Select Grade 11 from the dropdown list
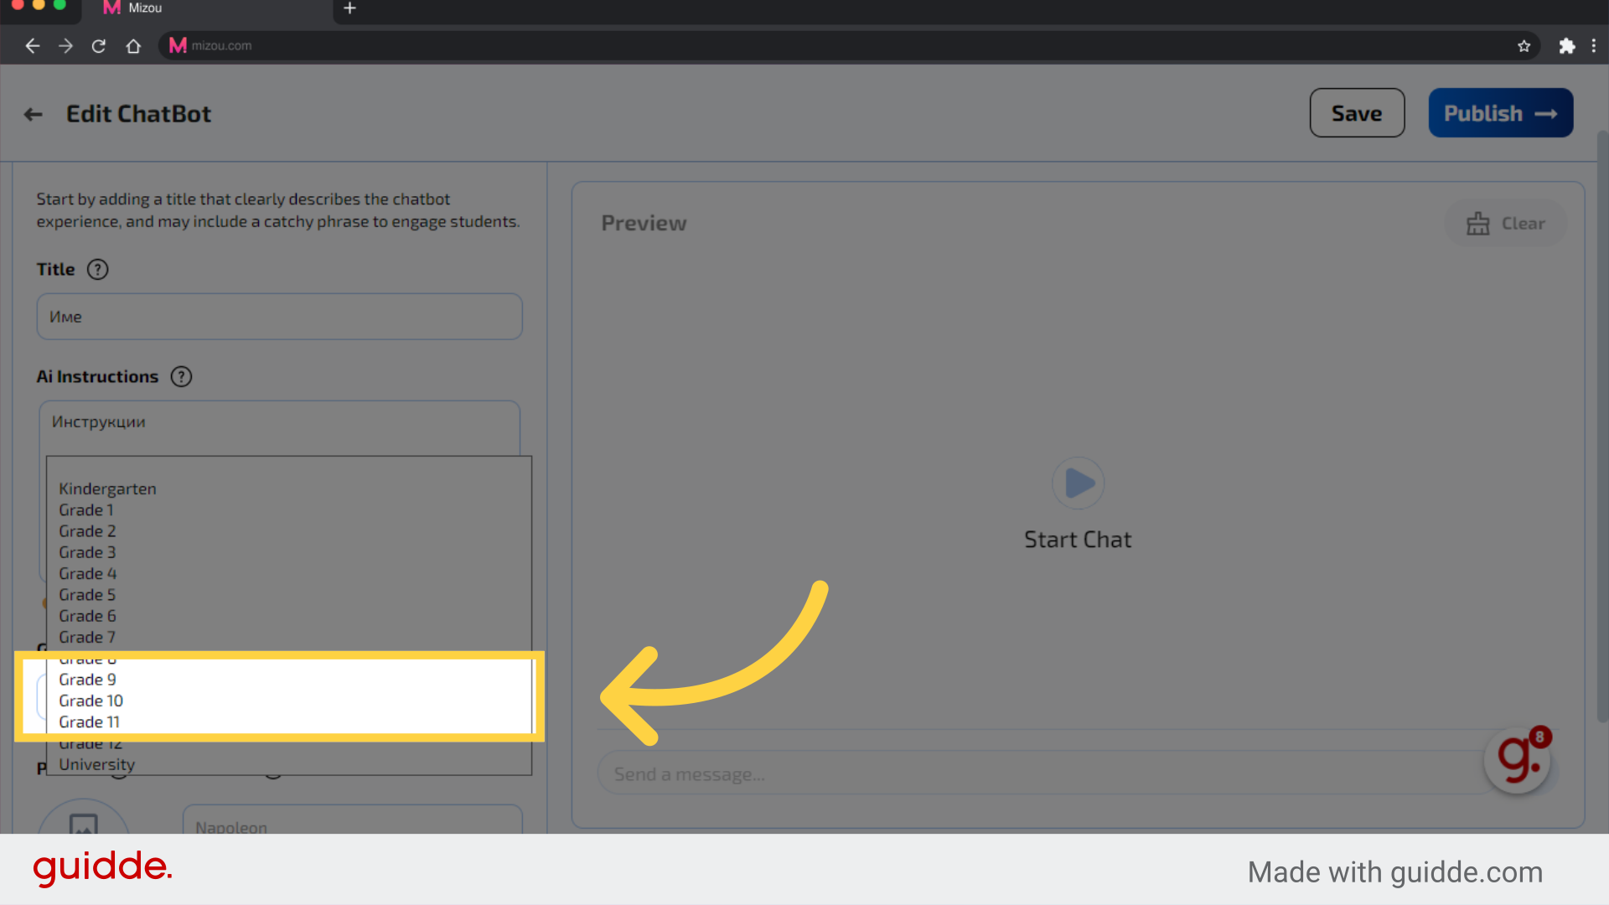1609x905 pixels. (x=88, y=721)
